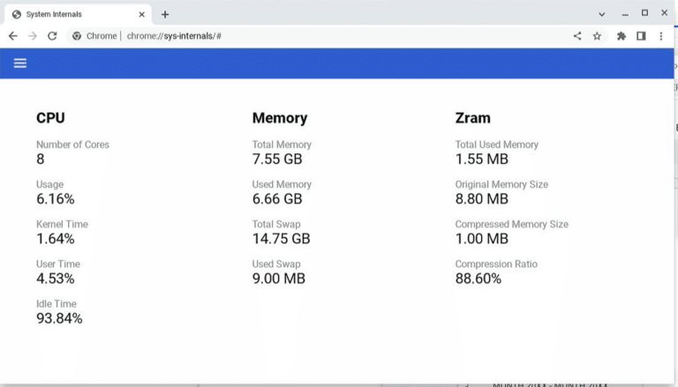The height and width of the screenshot is (387, 678).
Task: View site info via Chrome icon
Action: click(x=77, y=36)
